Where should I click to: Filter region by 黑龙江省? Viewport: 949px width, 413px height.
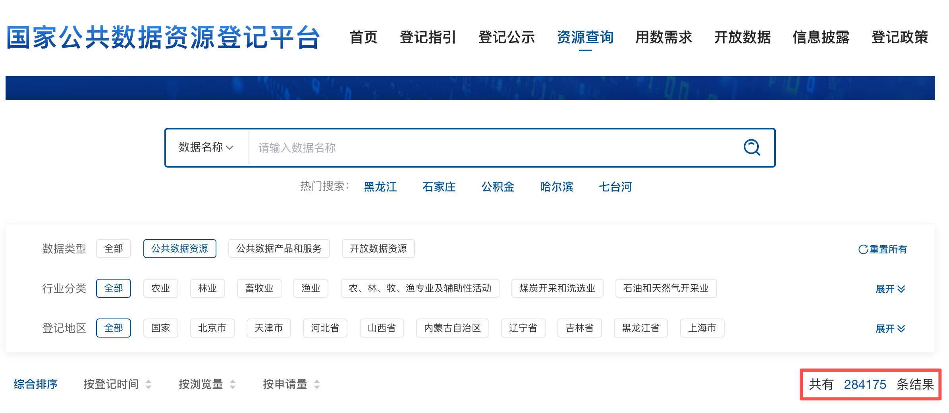point(641,328)
